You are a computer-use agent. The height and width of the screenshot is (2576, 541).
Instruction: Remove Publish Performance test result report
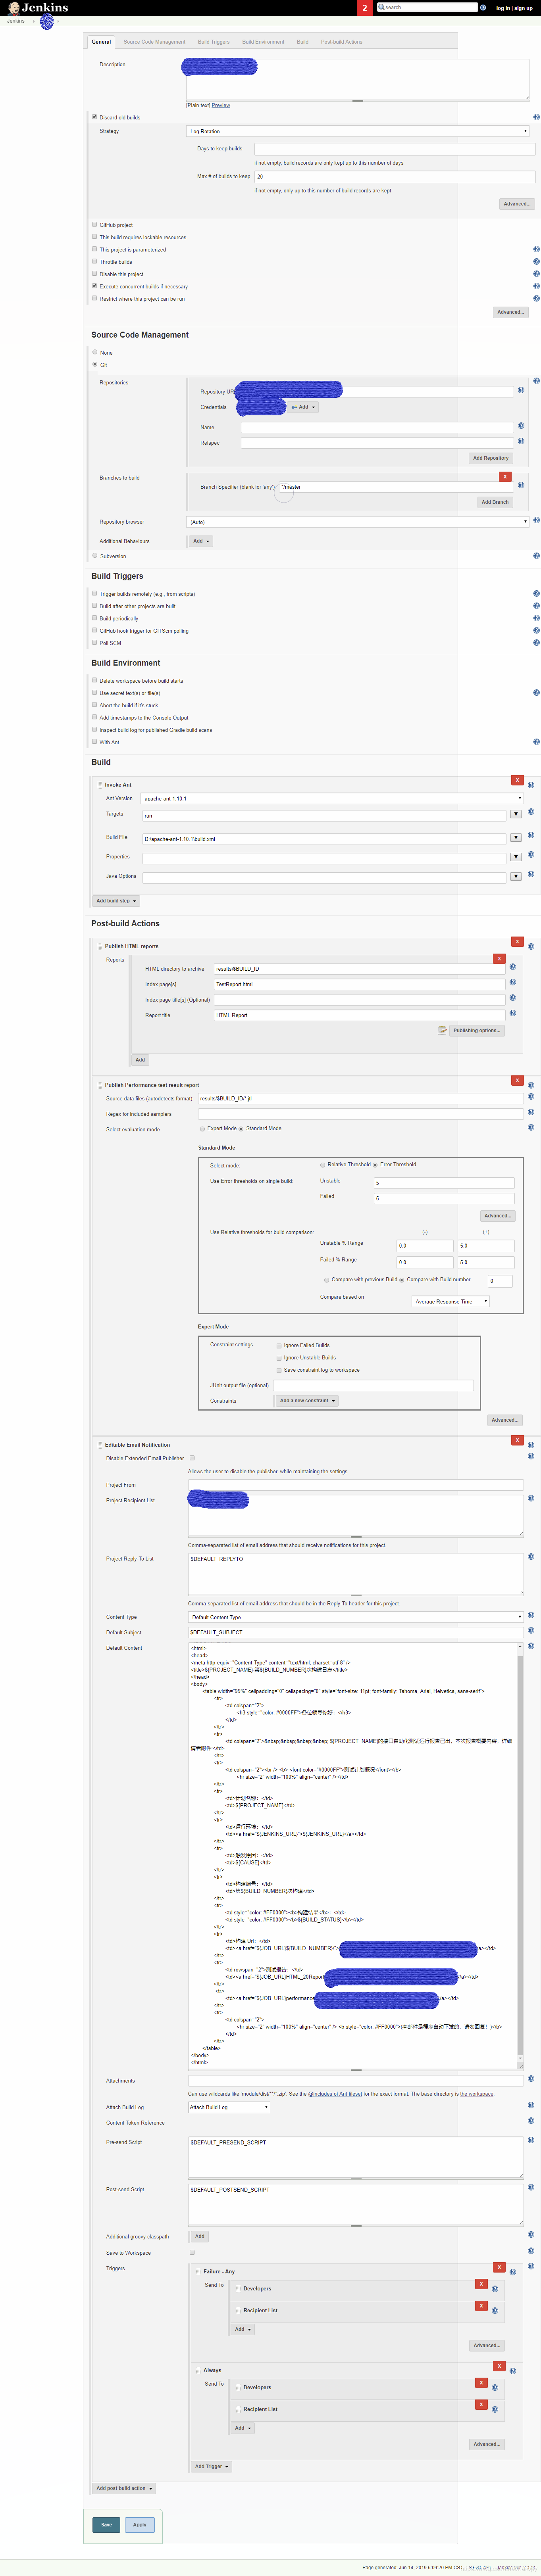517,1080
